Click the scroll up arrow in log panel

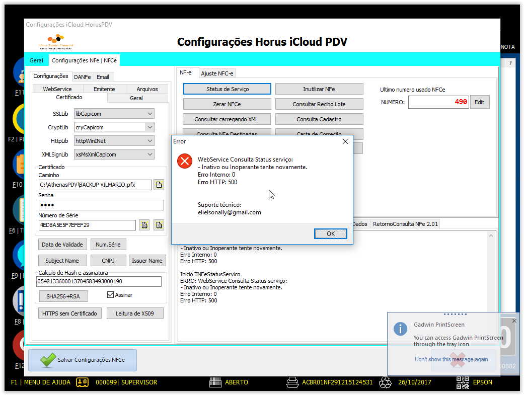[491, 235]
